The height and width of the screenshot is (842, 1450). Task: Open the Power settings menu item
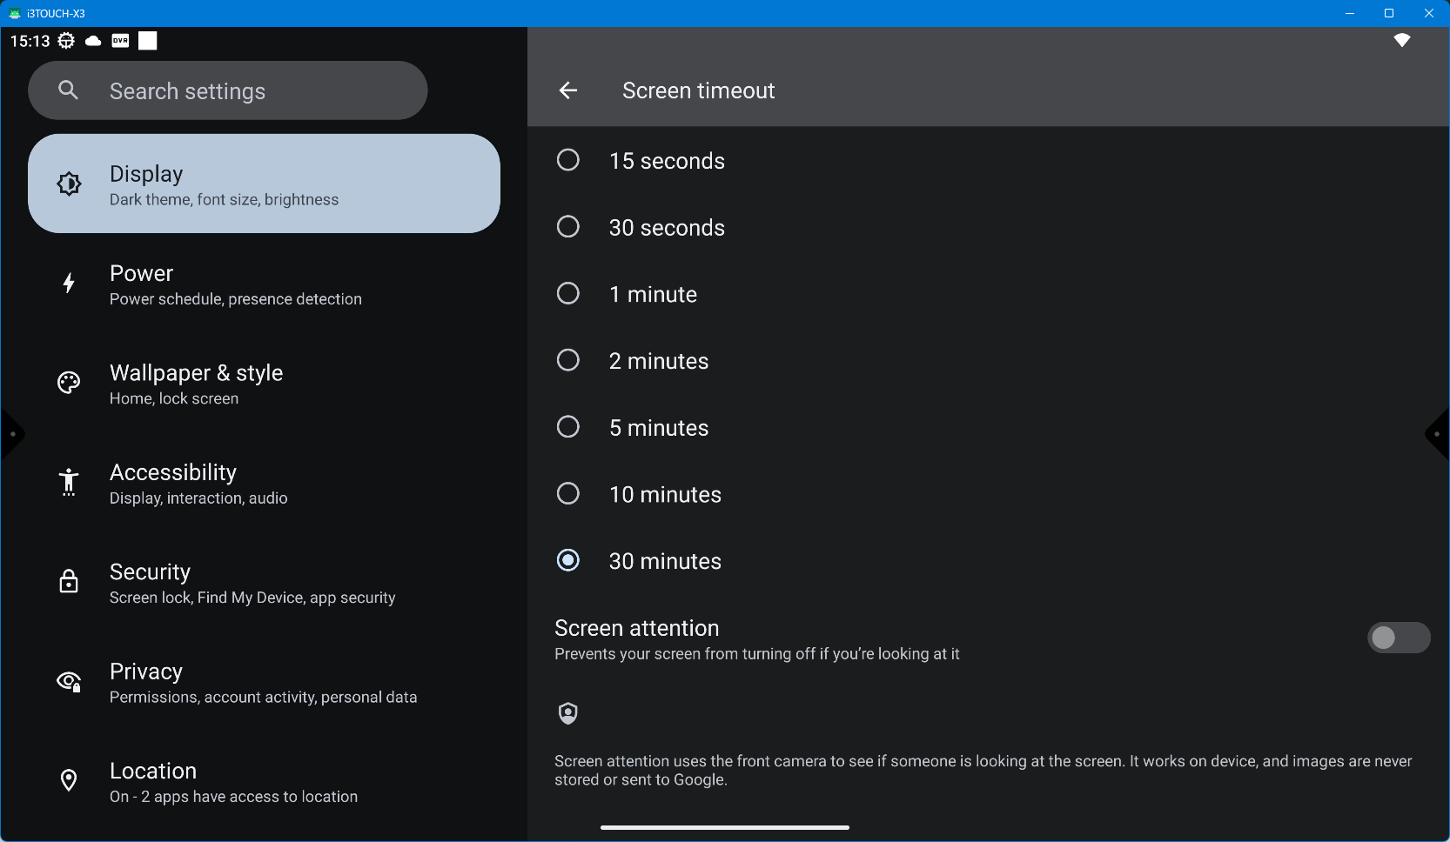pos(235,285)
